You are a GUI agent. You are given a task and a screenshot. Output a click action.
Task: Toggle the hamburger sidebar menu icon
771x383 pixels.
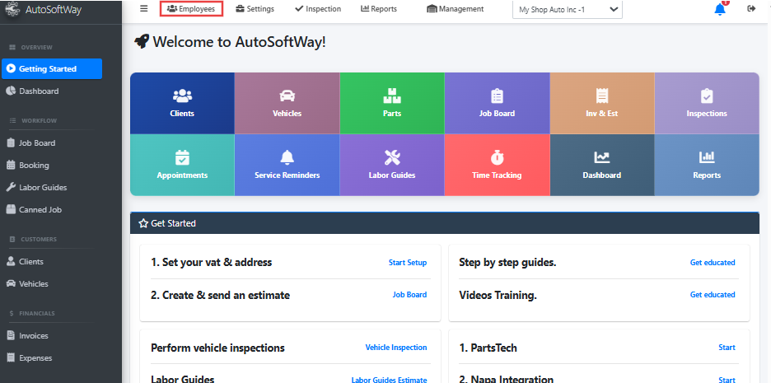[x=143, y=9]
